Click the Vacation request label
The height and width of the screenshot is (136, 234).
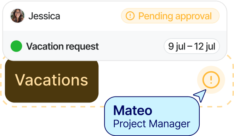point(63,47)
